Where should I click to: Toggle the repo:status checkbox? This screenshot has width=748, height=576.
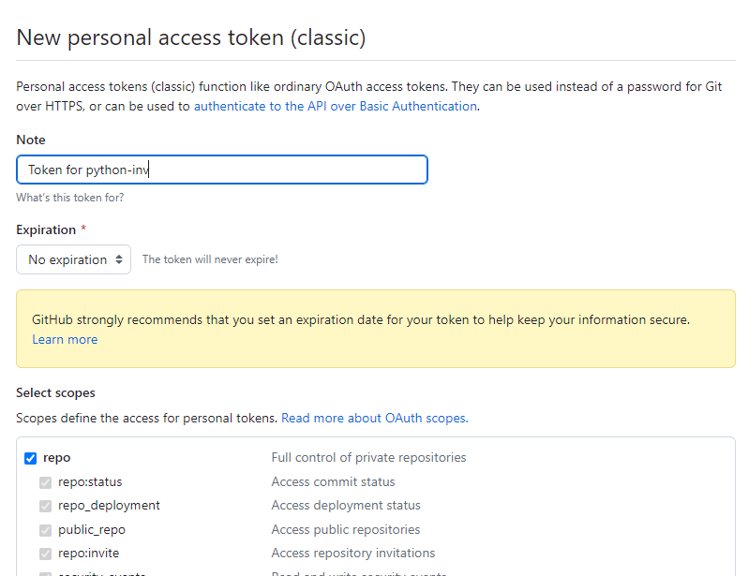[x=45, y=482]
